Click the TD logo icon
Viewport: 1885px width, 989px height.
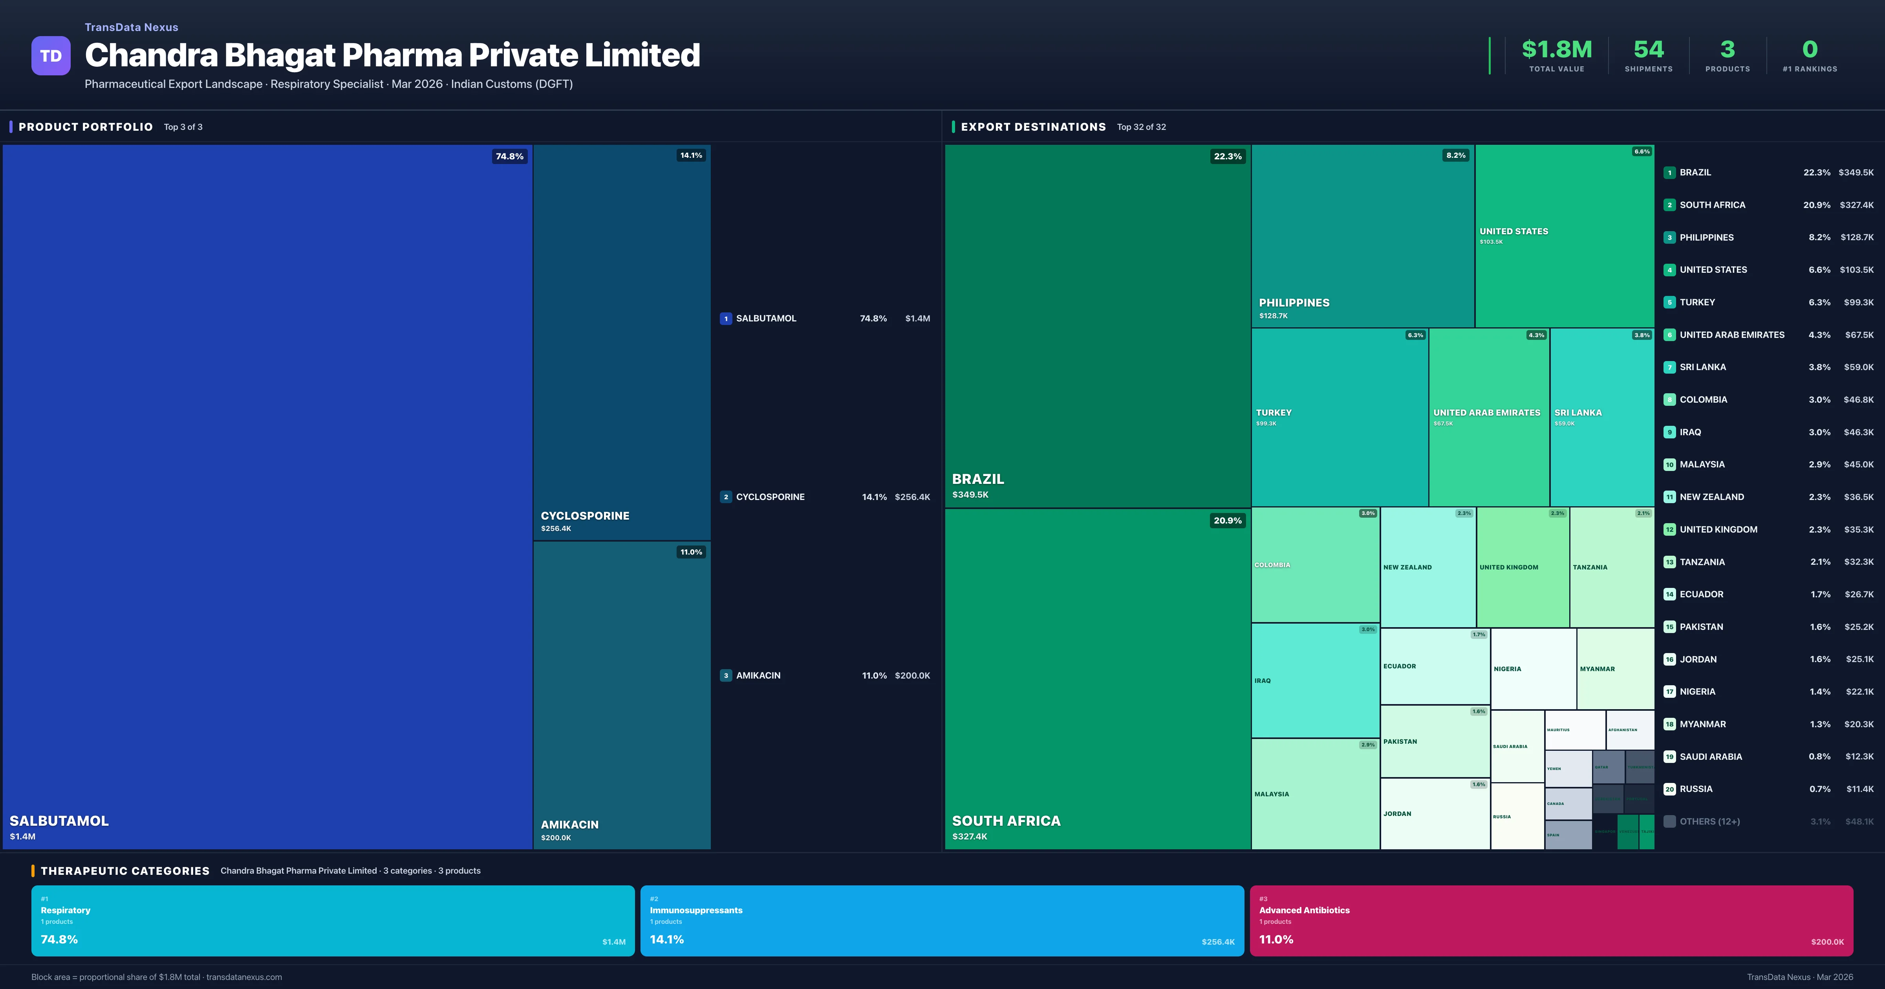click(x=51, y=56)
